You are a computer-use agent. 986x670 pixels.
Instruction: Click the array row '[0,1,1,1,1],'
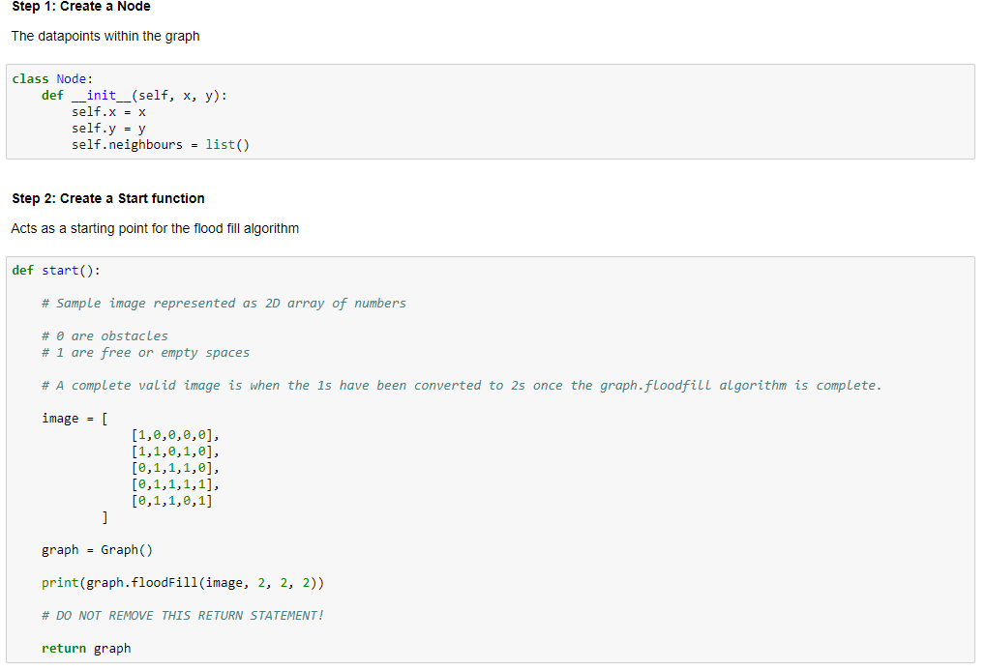coord(175,484)
